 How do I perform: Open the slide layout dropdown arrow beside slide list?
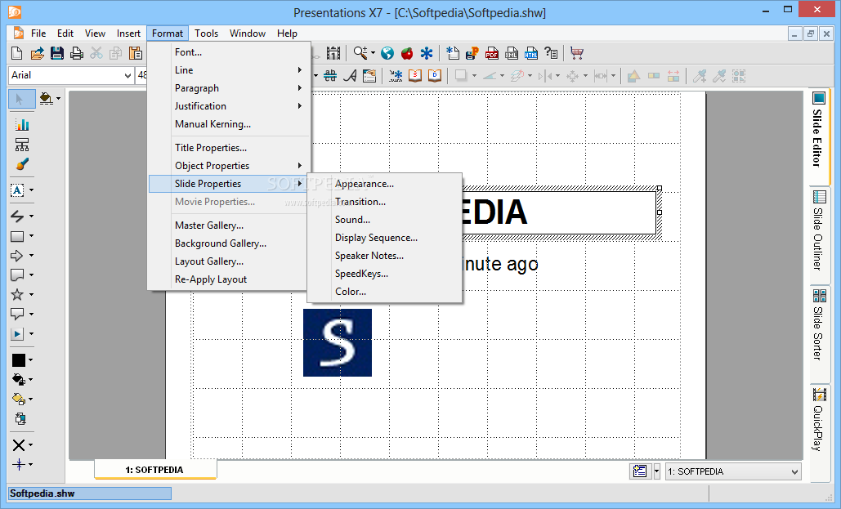[x=656, y=471]
